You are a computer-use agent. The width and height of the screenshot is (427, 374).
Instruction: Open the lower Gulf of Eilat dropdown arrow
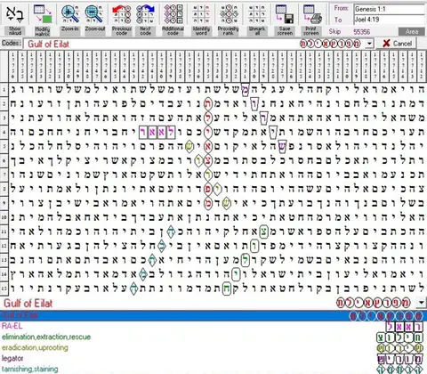(421, 303)
